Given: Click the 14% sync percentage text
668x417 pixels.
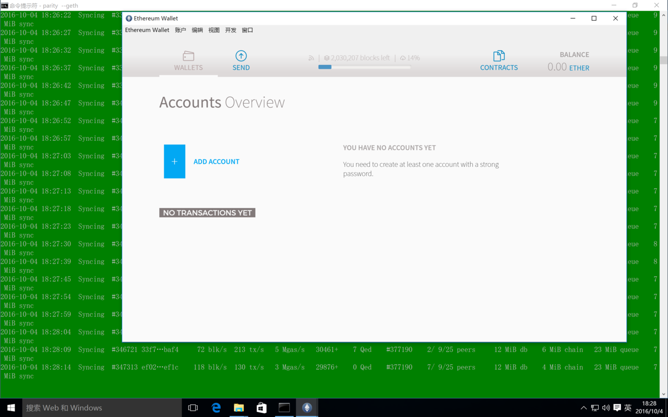Looking at the screenshot, I should (x=414, y=58).
